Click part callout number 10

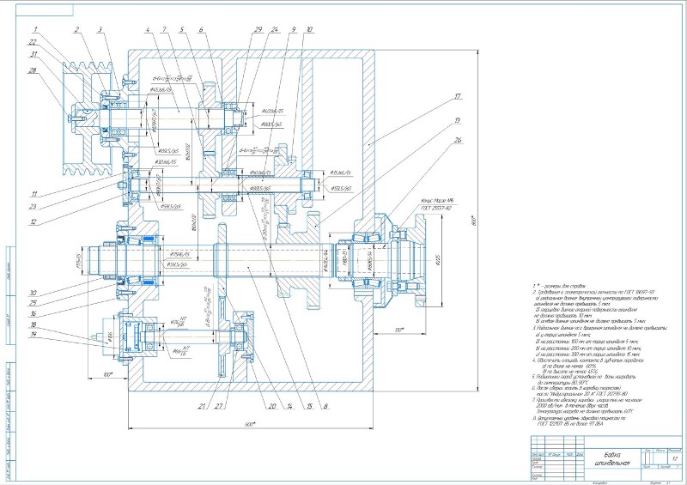[x=309, y=30]
